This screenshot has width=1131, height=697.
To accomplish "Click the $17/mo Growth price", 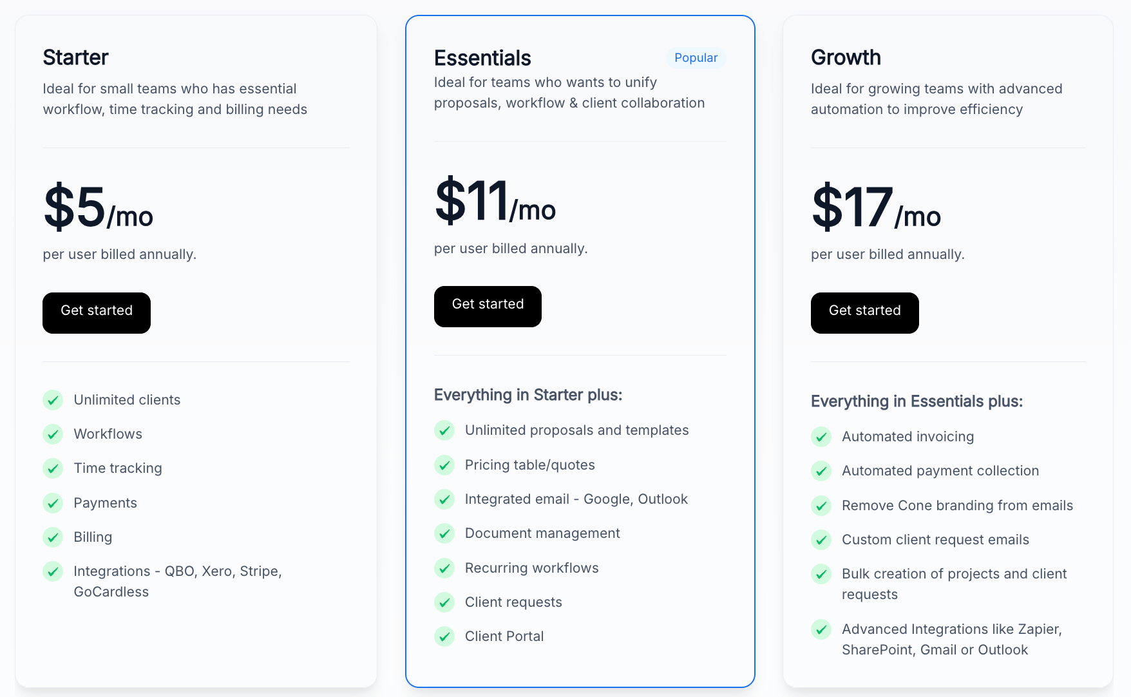I will tap(876, 207).
